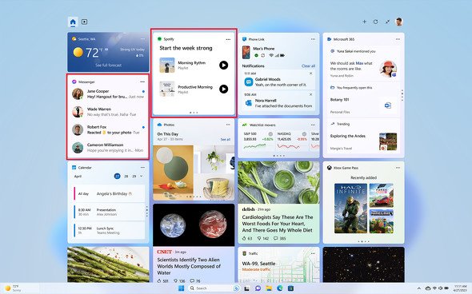Dismiss Nora Harrell notification
The width and height of the screenshot is (472, 294).
coord(311,94)
